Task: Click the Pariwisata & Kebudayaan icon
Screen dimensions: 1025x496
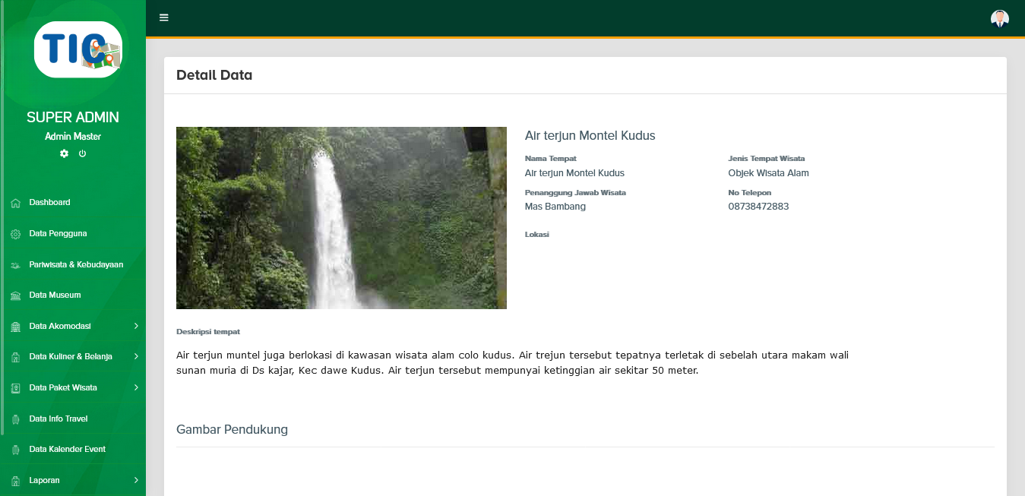Action: point(15,265)
